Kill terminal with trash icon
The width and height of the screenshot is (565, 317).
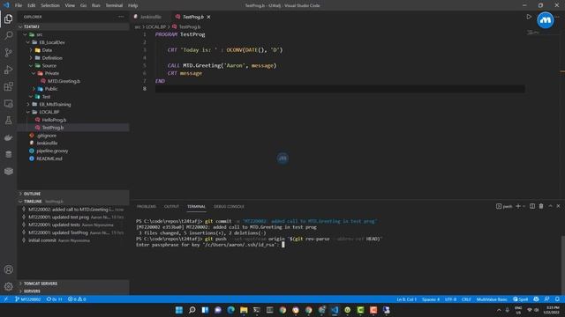[541, 206]
